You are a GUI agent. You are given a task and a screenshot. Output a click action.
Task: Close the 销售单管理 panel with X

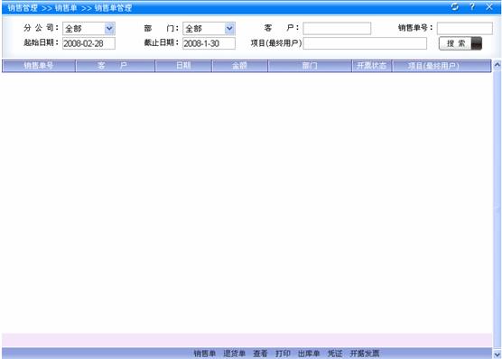(489, 6)
